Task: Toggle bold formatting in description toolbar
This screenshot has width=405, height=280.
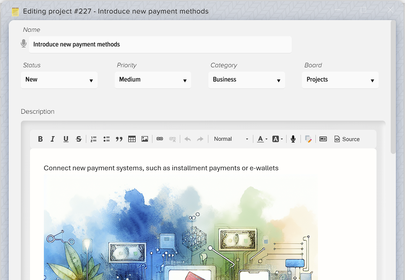Action: coord(40,139)
